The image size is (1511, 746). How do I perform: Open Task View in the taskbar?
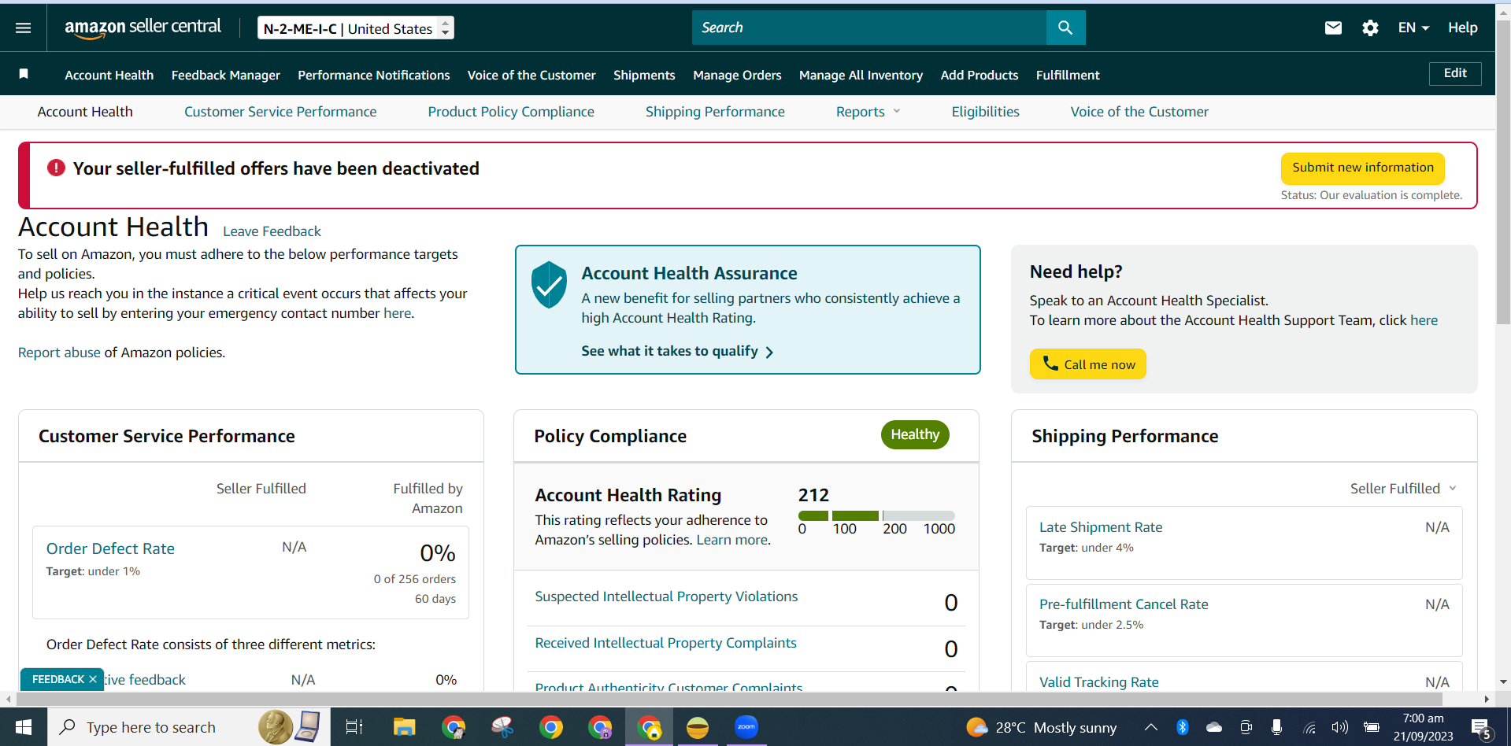pos(354,727)
